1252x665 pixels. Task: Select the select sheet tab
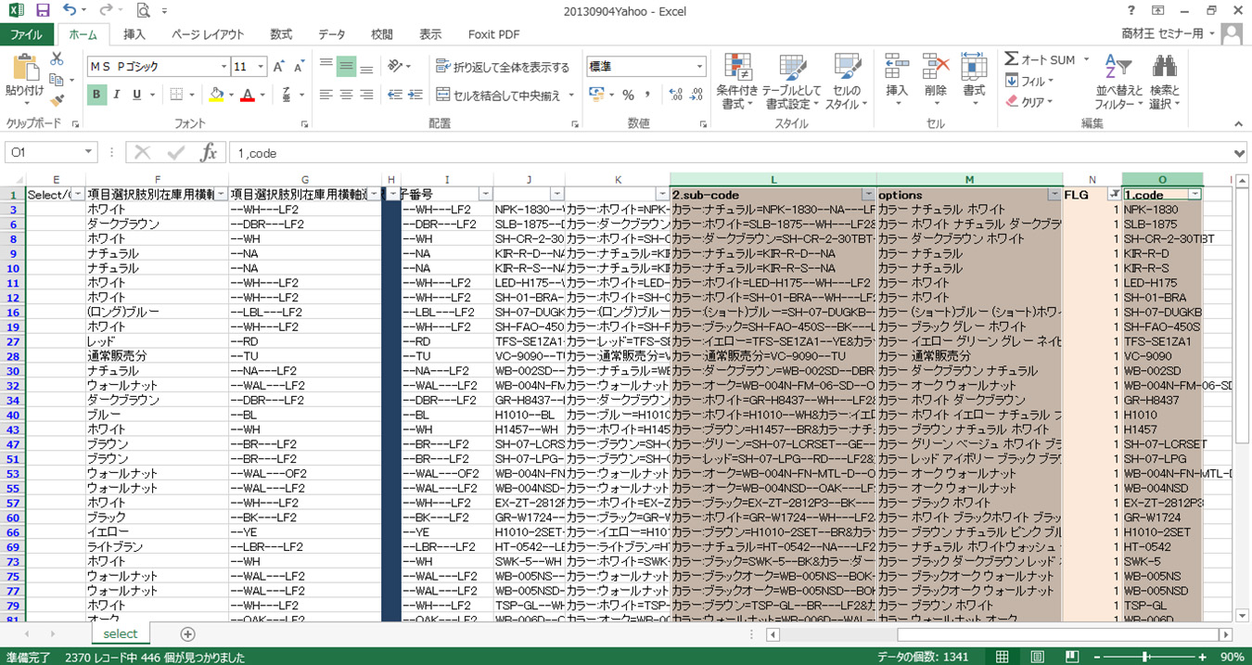pos(120,634)
